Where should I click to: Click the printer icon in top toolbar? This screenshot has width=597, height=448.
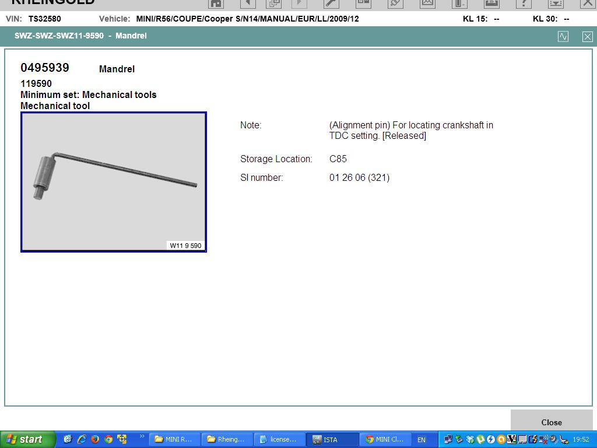(x=491, y=4)
